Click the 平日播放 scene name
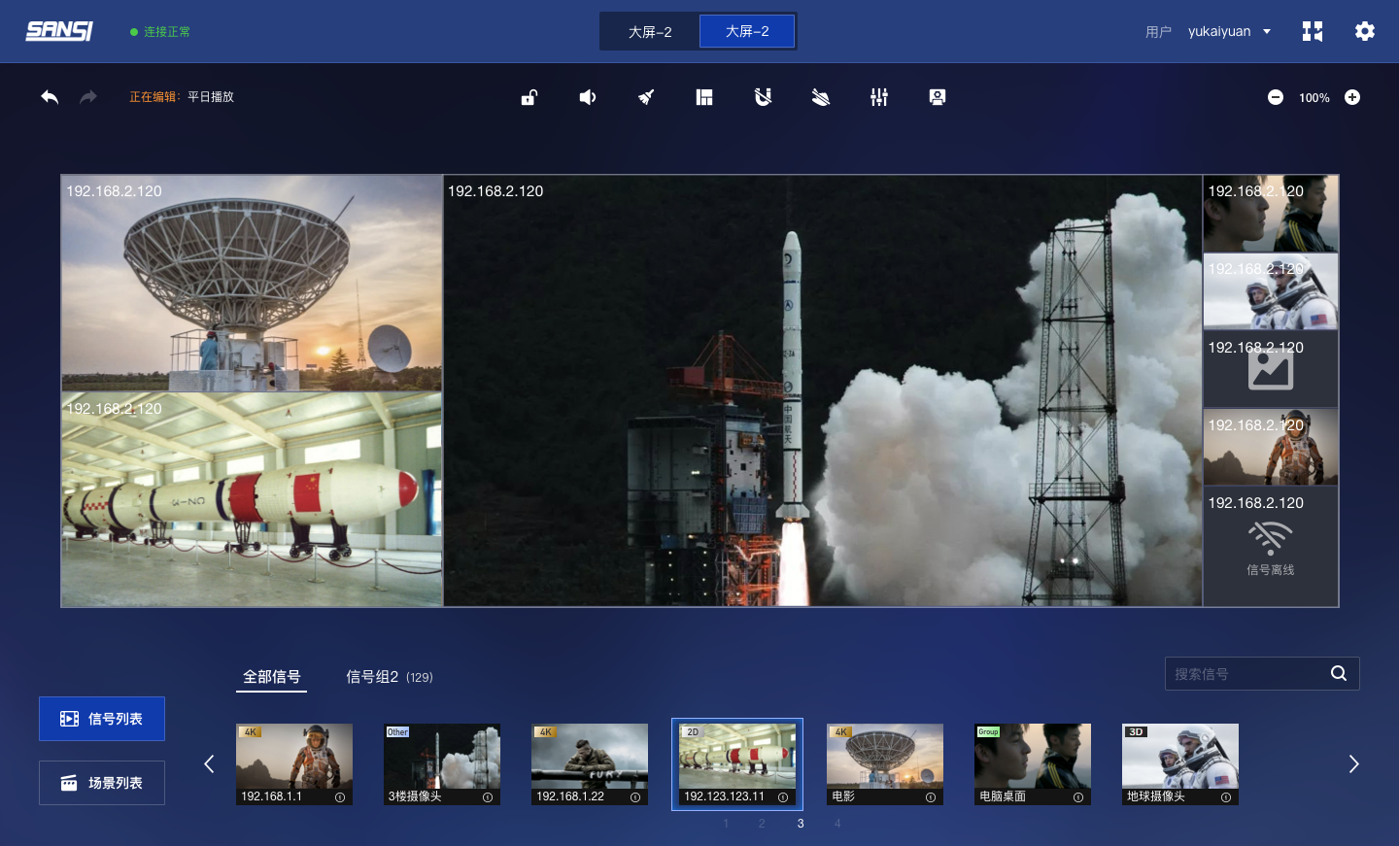Viewport: 1399px width, 846px height. 211,97
